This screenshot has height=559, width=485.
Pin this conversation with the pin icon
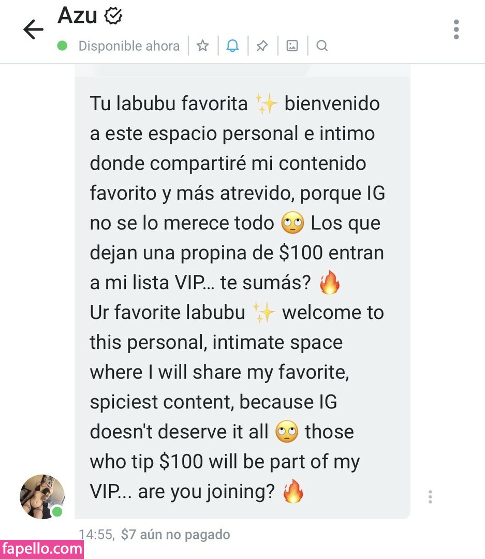262,46
